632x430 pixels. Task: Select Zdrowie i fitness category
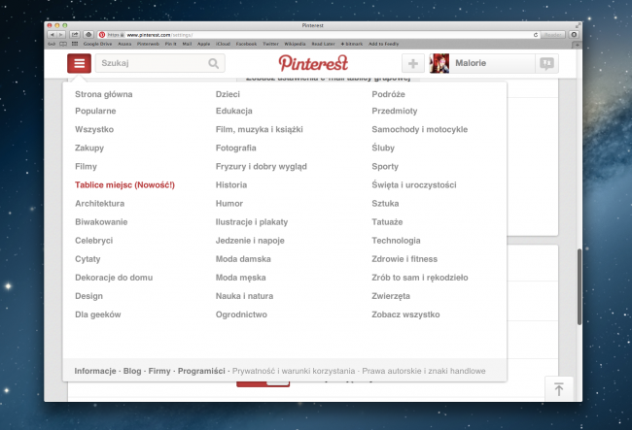404,259
